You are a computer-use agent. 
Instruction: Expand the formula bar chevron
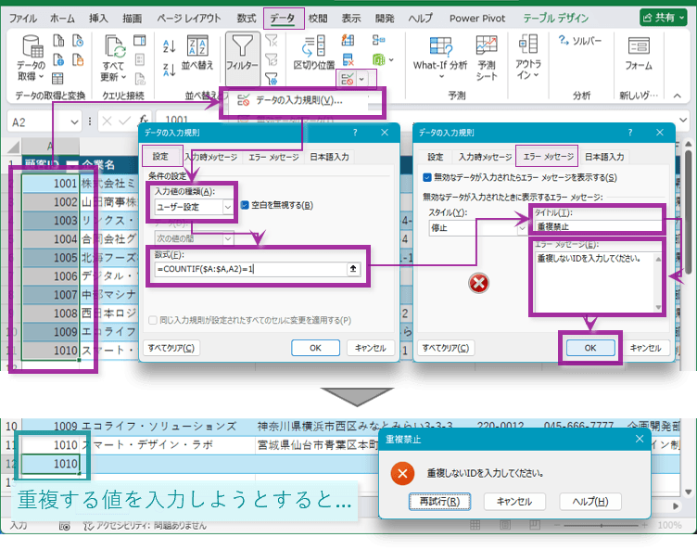click(683, 120)
